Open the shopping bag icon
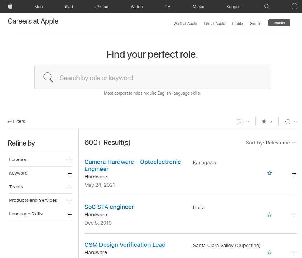Viewport: 302px width, 258px height. coord(294,6)
